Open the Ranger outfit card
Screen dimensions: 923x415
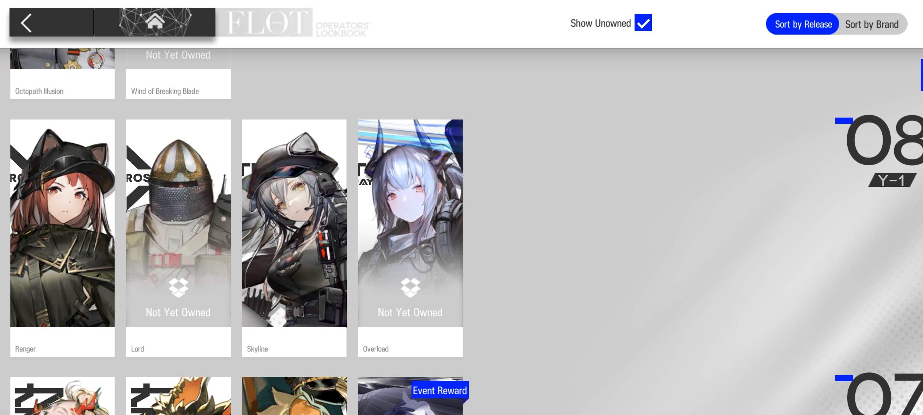click(x=62, y=238)
